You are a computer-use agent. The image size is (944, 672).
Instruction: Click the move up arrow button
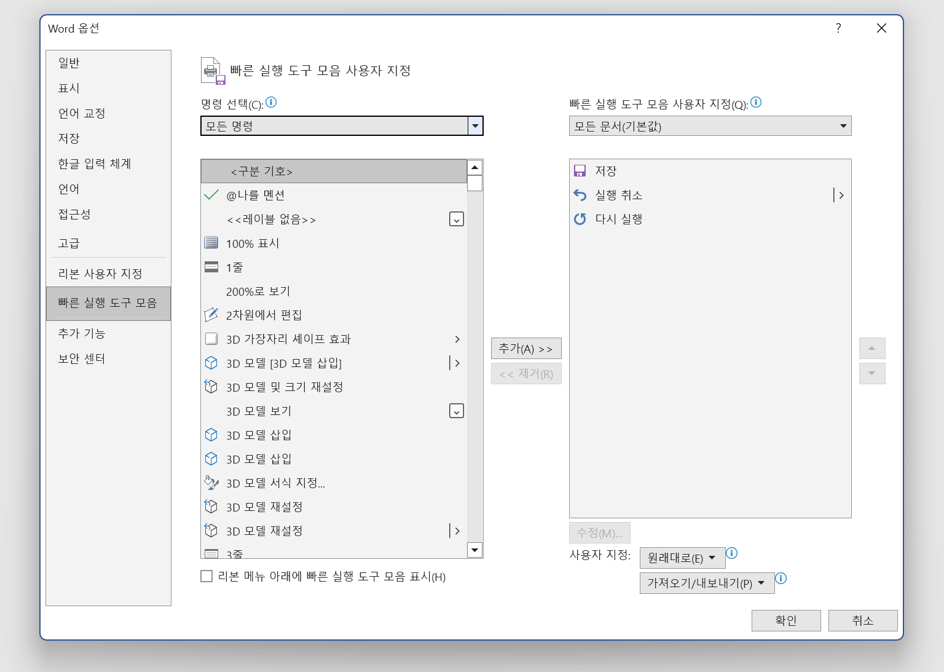[x=872, y=349]
